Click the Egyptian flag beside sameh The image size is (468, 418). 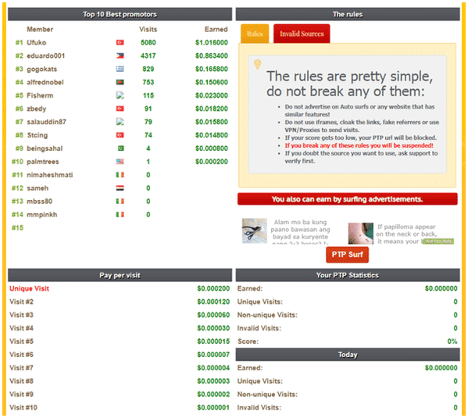(x=120, y=188)
